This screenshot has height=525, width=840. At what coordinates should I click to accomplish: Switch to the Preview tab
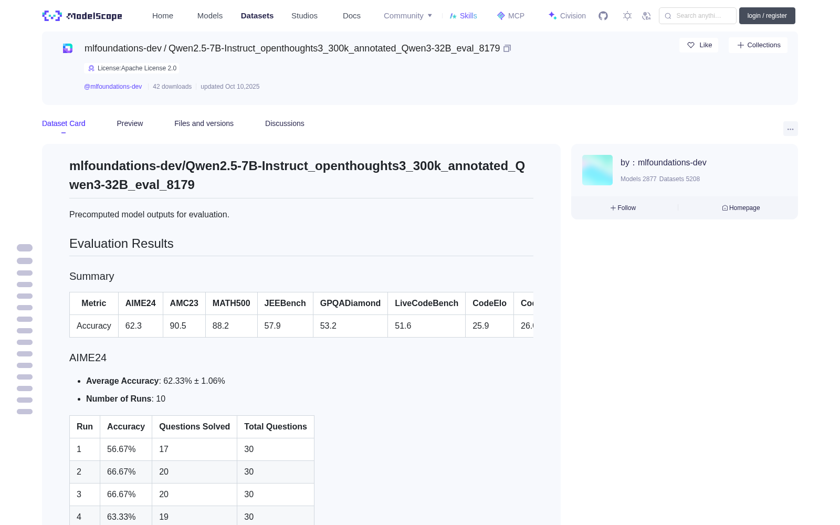point(130,123)
